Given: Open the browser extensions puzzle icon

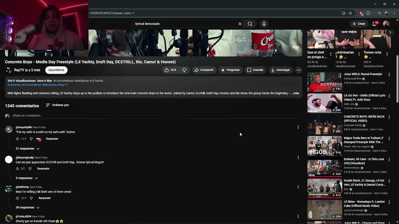Looking at the screenshot, I should coord(368,13).
